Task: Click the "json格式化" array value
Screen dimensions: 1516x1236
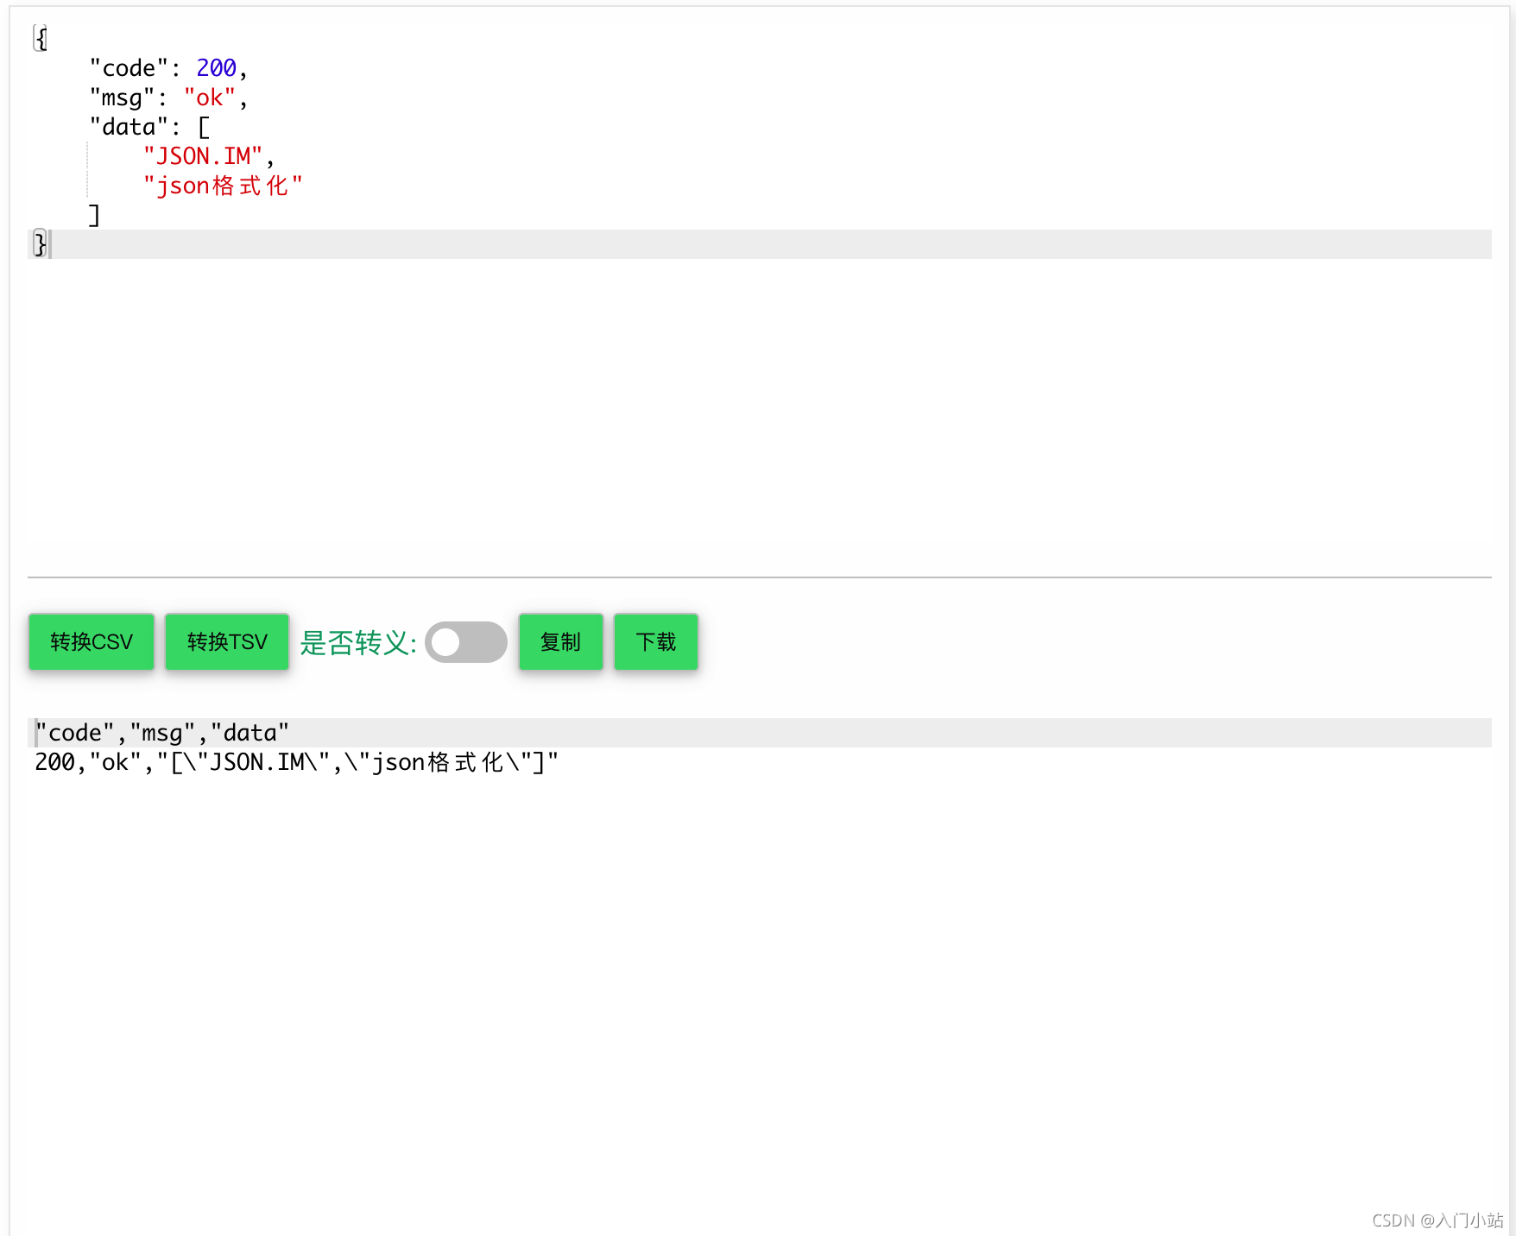Action: [x=223, y=186]
